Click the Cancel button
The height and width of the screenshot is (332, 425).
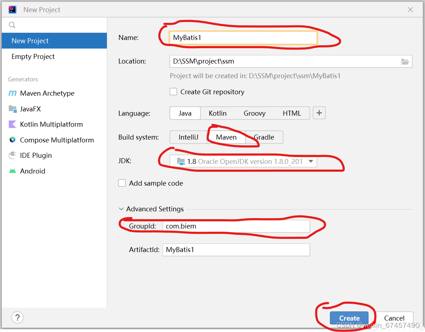(394, 318)
